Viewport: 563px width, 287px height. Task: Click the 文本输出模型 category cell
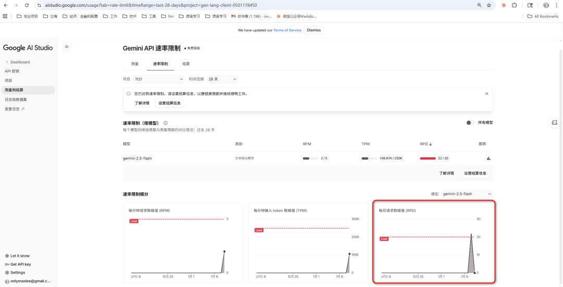[x=244, y=158]
